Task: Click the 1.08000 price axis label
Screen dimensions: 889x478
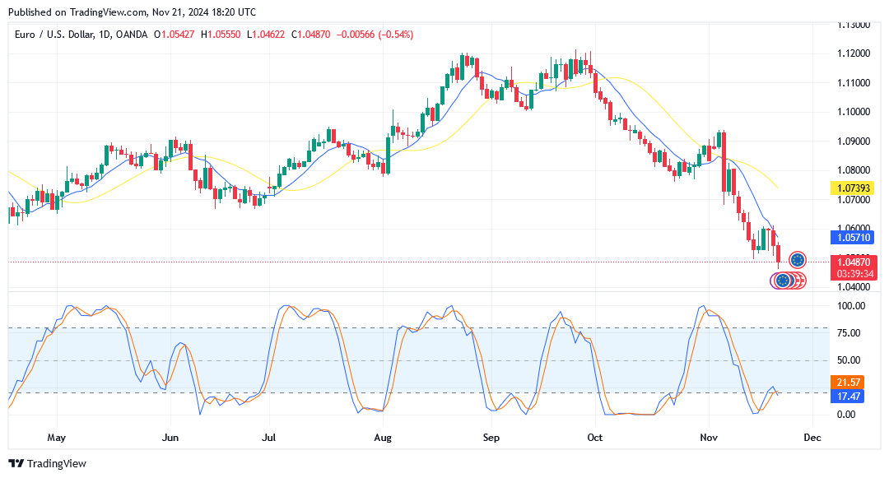Action: point(854,170)
